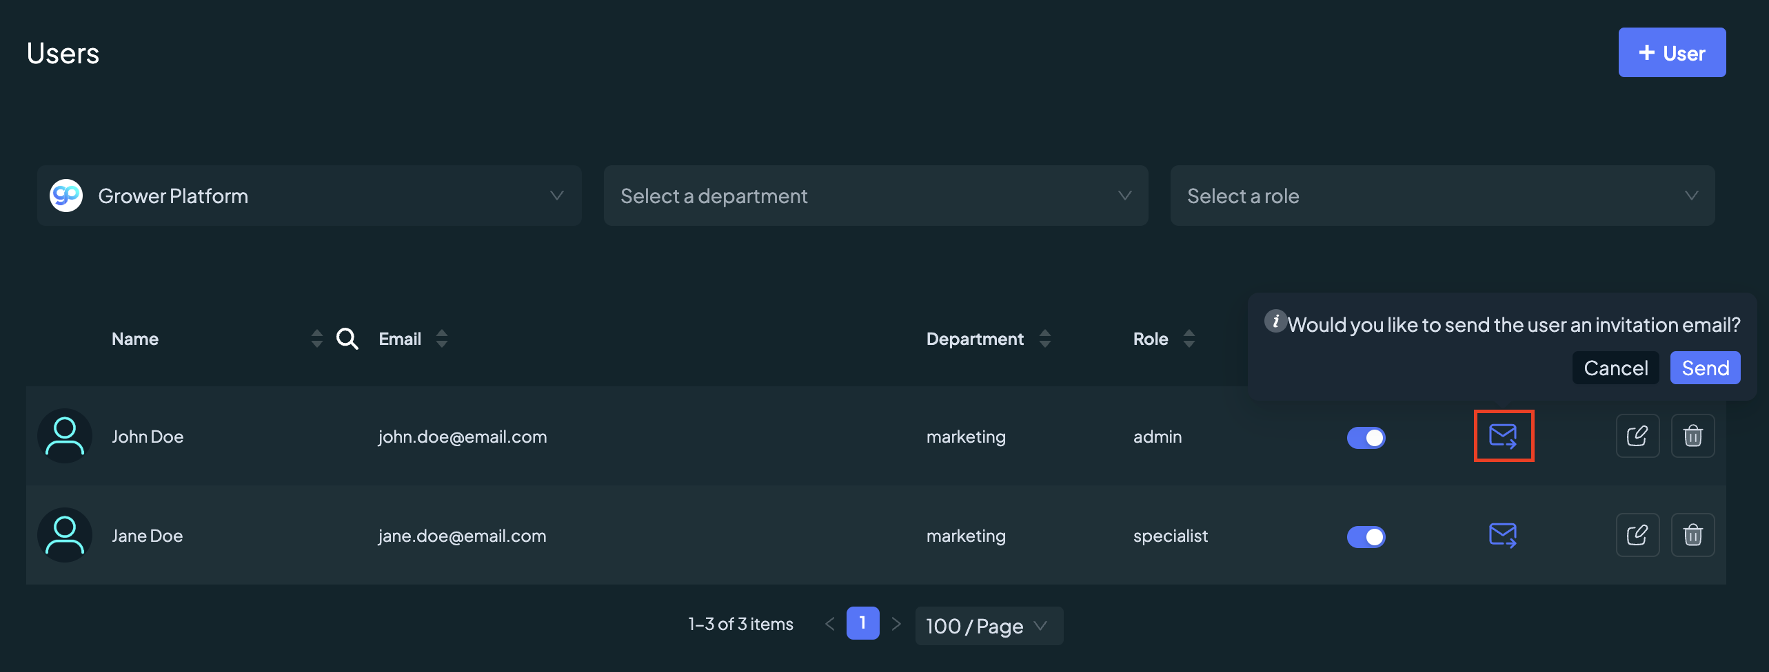The height and width of the screenshot is (672, 1769).
Task: Click the Grower Platform logo icon
Action: [66, 196]
